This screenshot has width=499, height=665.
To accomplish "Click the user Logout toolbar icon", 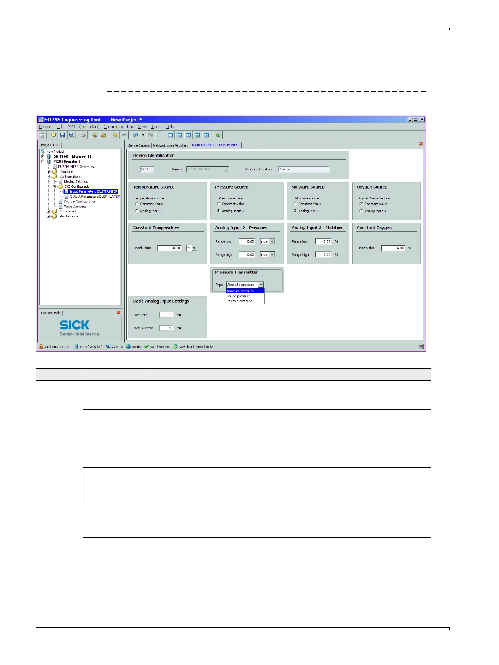I will [x=103, y=135].
